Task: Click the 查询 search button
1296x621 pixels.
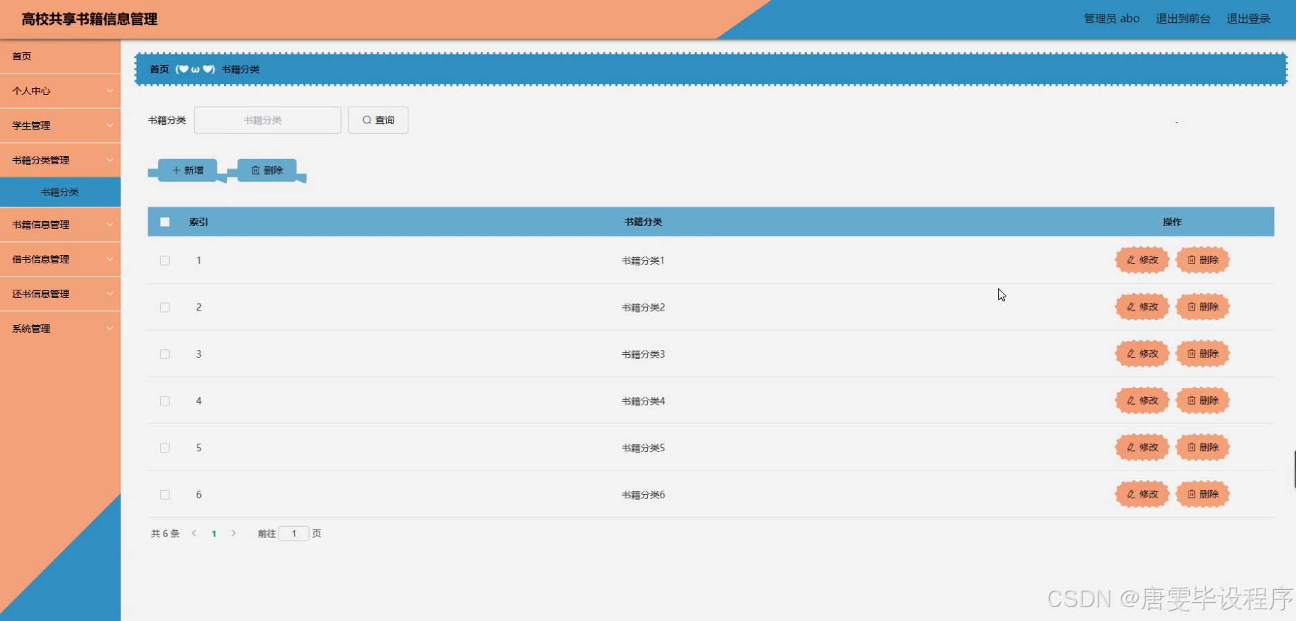Action: pos(378,120)
